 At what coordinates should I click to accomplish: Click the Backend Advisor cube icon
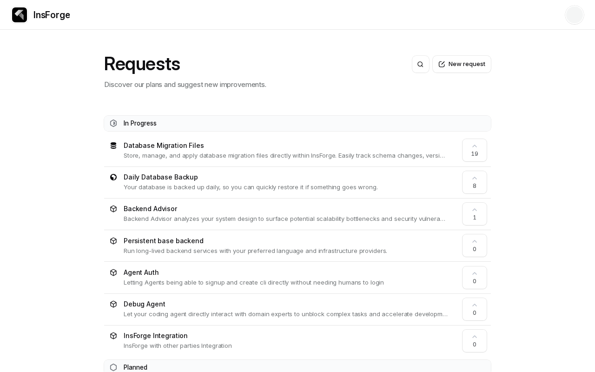tap(113, 209)
